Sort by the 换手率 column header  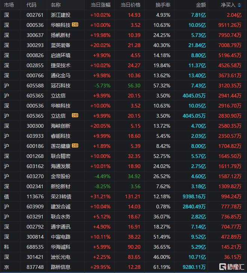[x=163, y=5]
